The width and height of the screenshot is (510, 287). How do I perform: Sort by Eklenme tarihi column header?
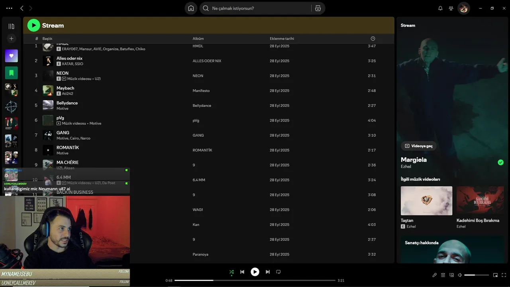pos(282,39)
